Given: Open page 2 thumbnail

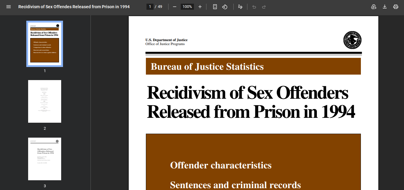Looking at the screenshot, I should click(x=45, y=101).
